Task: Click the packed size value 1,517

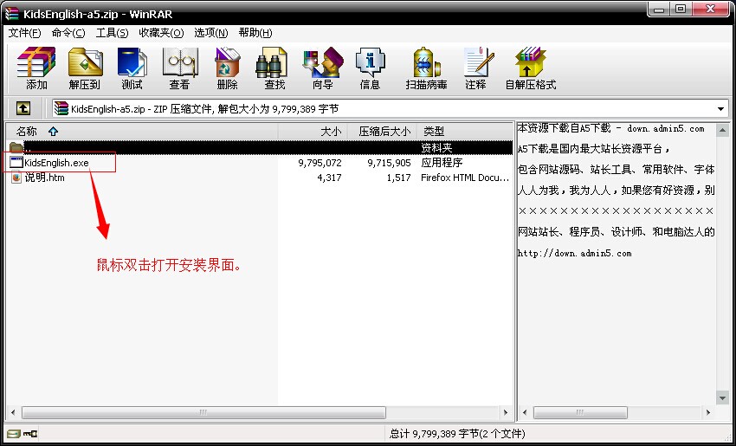Action: click(x=398, y=178)
